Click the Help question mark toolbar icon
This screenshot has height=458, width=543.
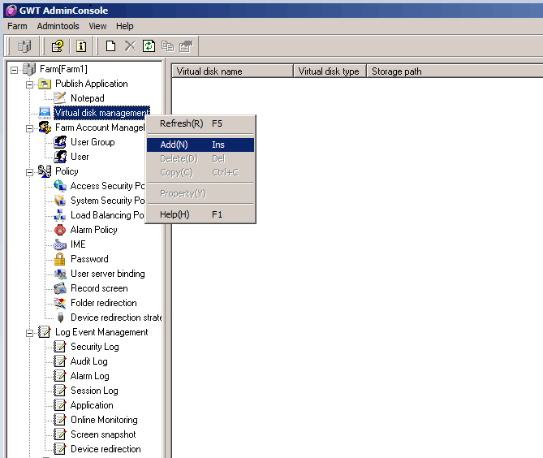pyautogui.click(x=58, y=46)
